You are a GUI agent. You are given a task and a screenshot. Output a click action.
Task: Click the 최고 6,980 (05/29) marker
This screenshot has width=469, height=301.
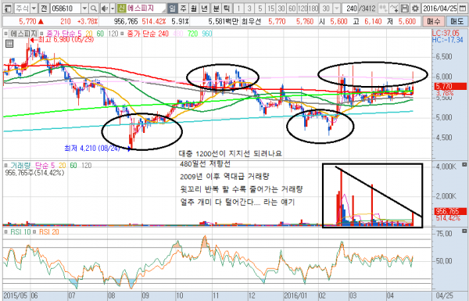pyautogui.click(x=63, y=40)
